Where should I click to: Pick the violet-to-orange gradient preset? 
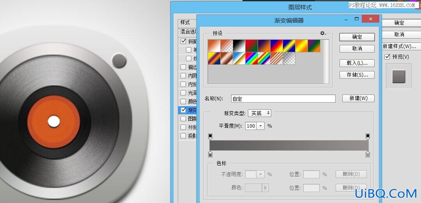[264, 46]
